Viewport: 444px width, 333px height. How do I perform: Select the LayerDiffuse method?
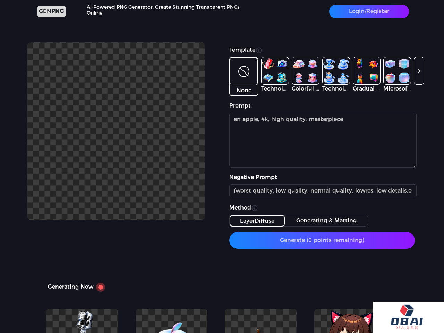point(257,221)
